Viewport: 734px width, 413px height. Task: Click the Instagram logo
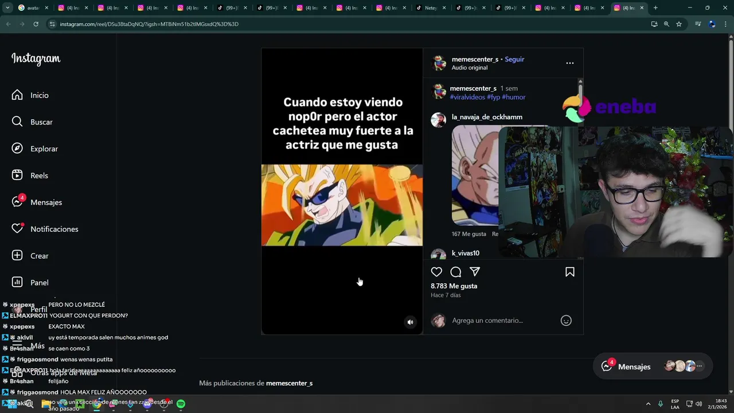tap(36, 59)
